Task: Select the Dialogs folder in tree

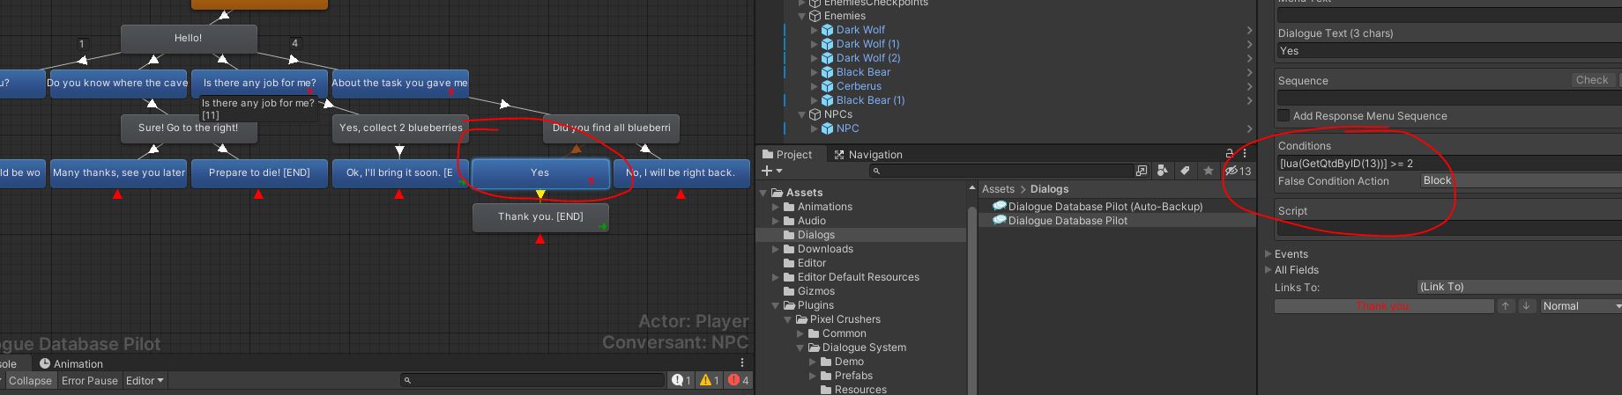Action: 815,235
